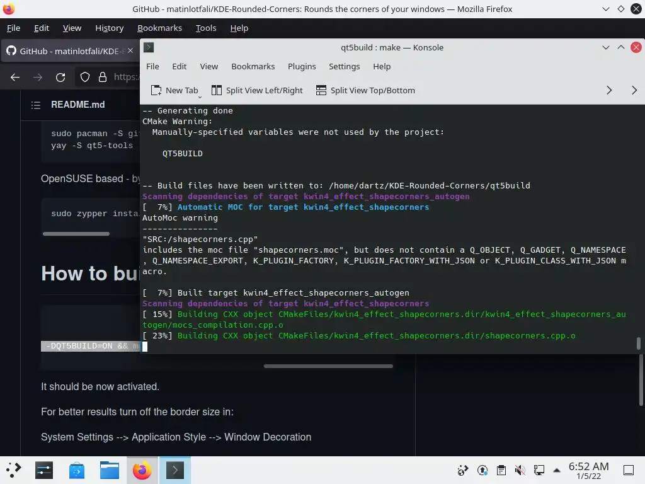Expand first Konsole toolbar overflow chevron

[609, 90]
